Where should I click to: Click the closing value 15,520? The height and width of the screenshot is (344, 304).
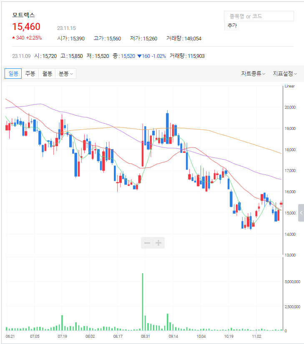click(x=128, y=56)
